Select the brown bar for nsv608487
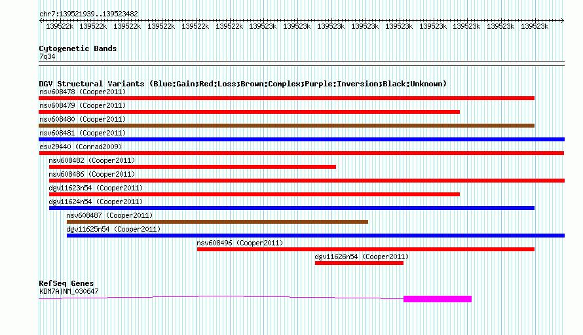Viewport: 583px width, 335px height. (x=217, y=222)
